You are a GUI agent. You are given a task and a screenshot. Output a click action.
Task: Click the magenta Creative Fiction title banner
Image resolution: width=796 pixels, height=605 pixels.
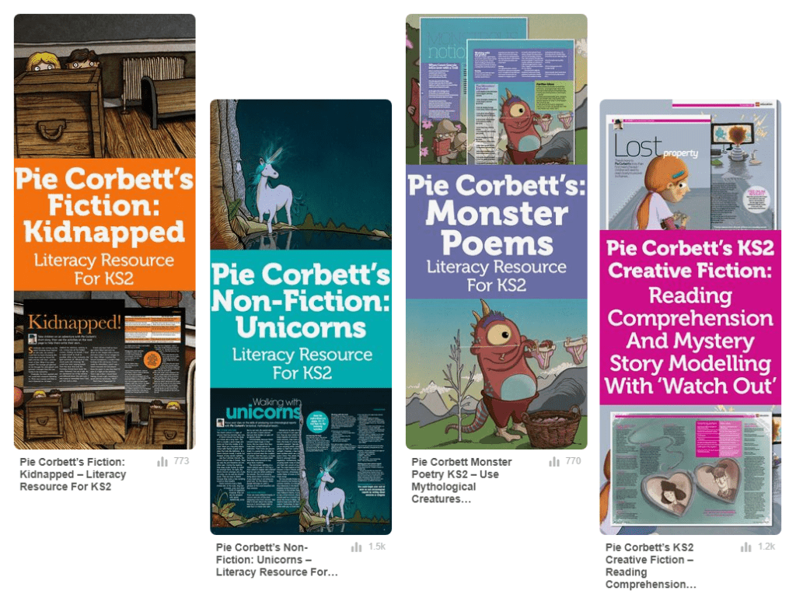pyautogui.click(x=690, y=317)
